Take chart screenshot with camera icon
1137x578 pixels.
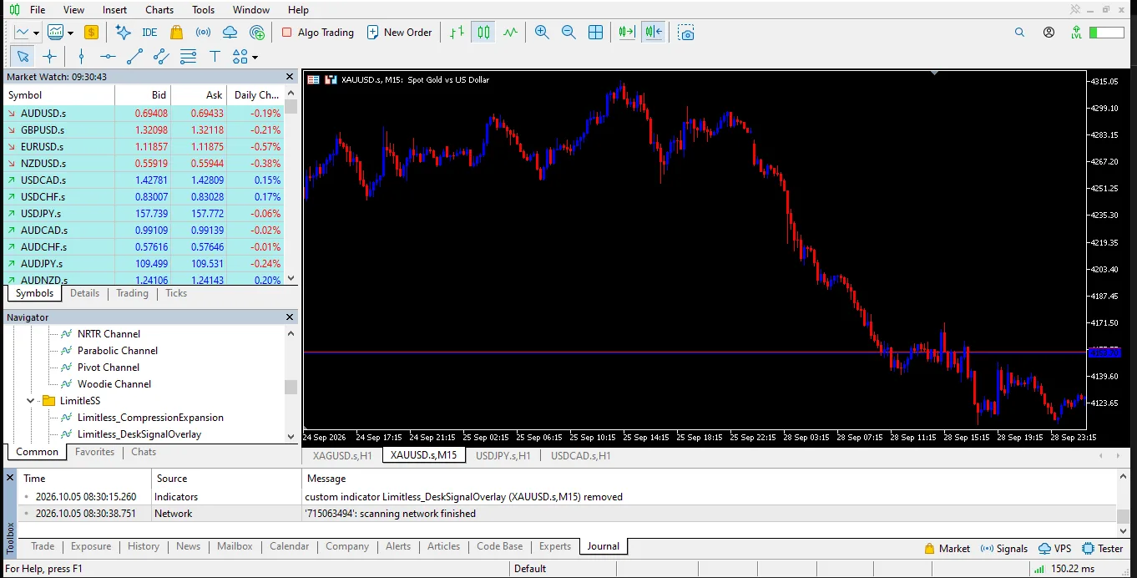click(x=685, y=33)
